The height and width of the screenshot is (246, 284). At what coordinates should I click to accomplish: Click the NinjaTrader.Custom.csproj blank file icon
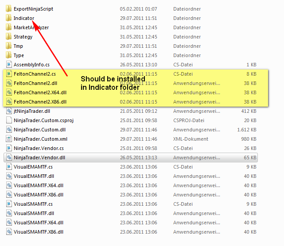click(9, 120)
